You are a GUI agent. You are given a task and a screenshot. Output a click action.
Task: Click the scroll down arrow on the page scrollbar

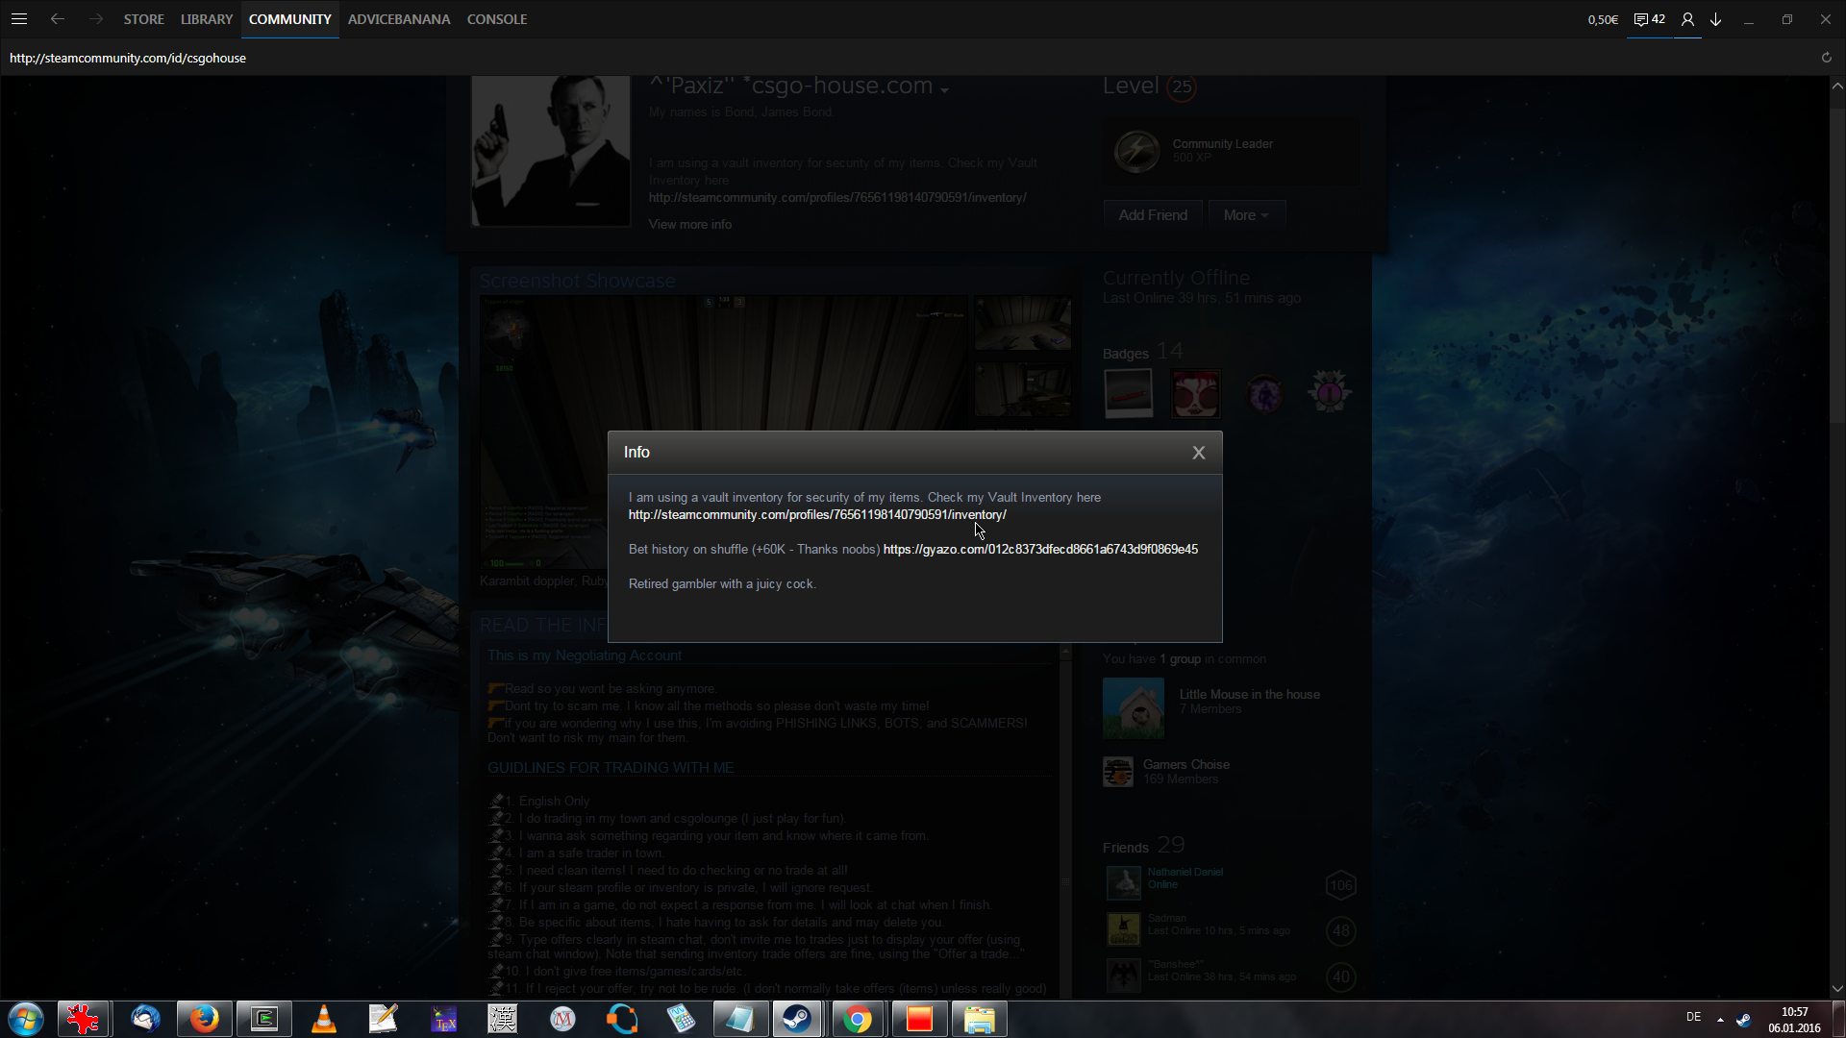pyautogui.click(x=1837, y=989)
